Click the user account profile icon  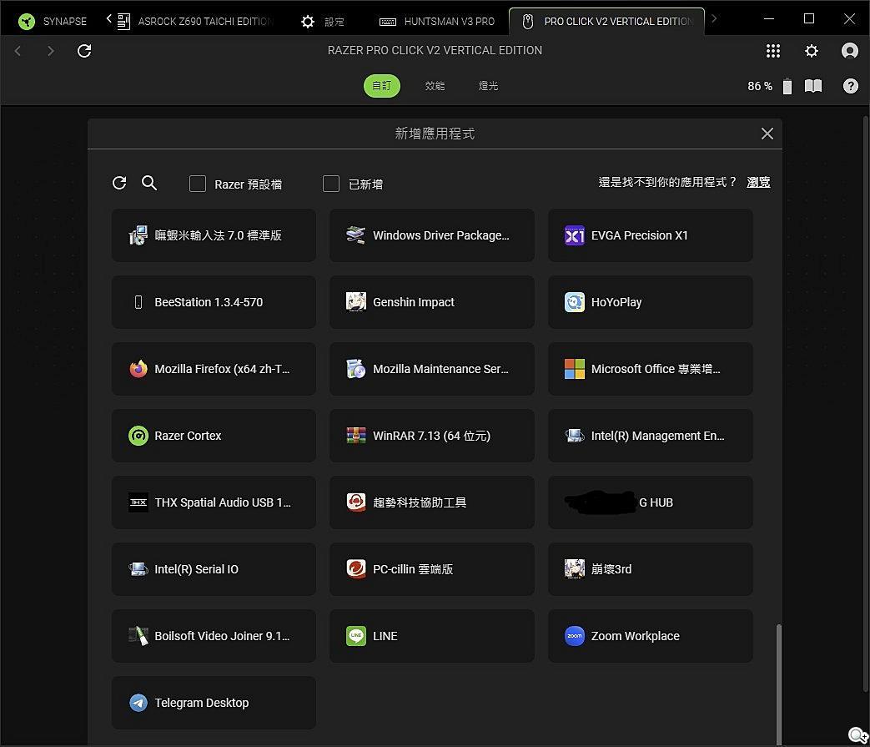point(850,51)
